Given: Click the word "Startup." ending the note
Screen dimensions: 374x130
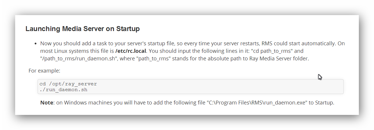Looking at the screenshot, I should coord(324,103).
